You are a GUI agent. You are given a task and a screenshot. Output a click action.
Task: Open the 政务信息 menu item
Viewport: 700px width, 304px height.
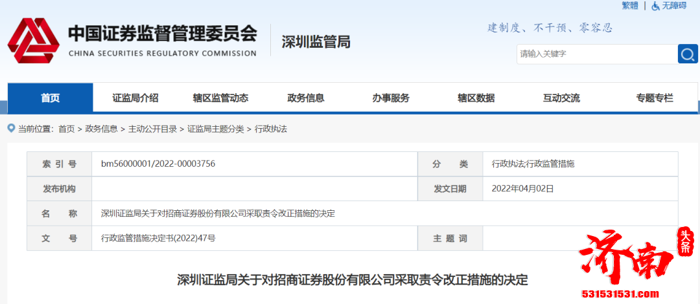(306, 98)
